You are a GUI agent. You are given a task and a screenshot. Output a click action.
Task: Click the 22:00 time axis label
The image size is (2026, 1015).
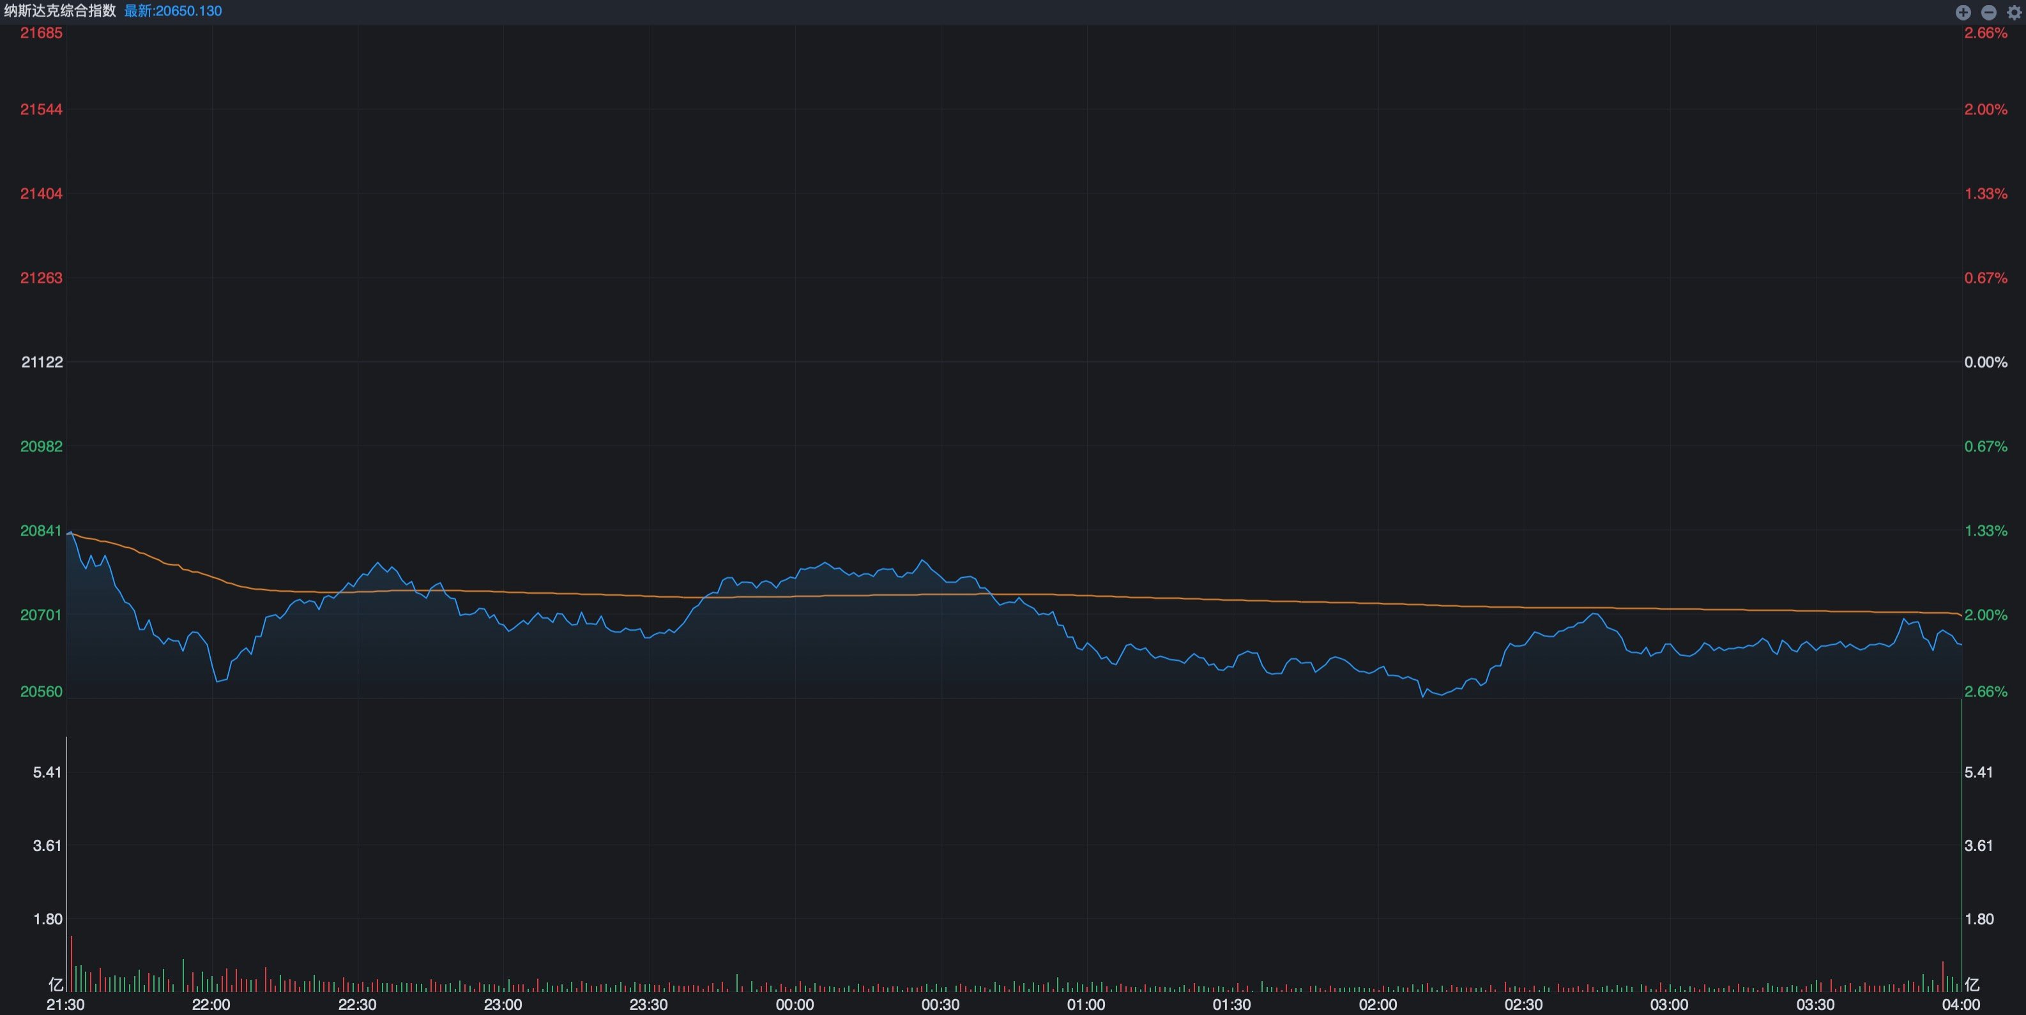tap(211, 1005)
